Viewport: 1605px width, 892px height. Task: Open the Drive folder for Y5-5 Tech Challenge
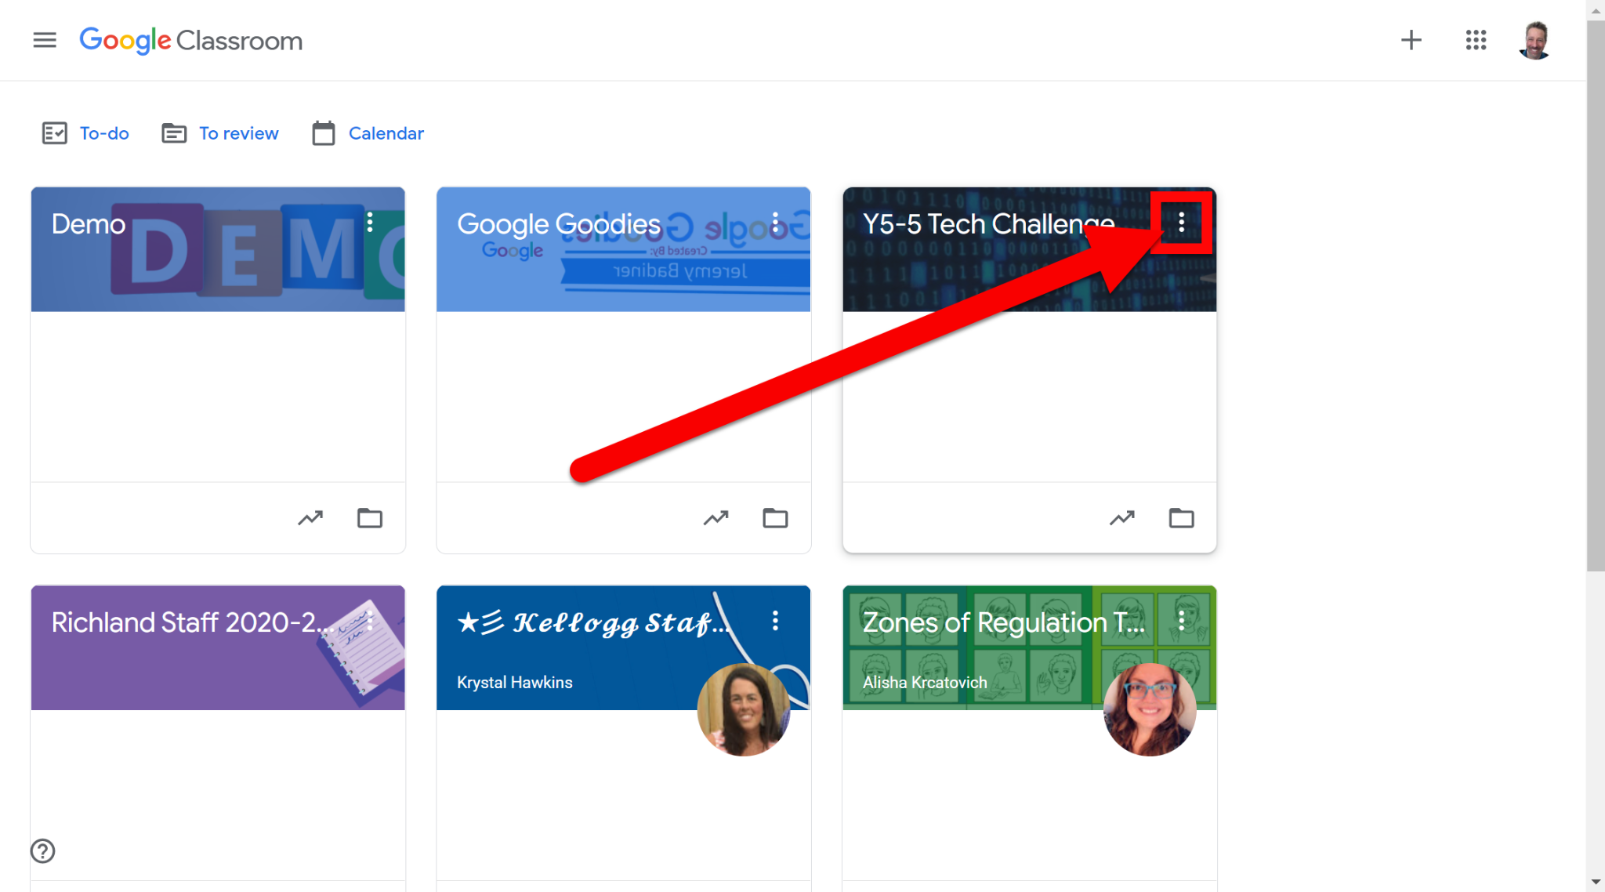click(1181, 518)
